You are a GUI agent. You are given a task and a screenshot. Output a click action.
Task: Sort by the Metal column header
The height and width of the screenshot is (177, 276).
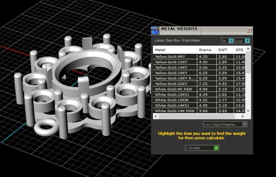(x=175, y=50)
